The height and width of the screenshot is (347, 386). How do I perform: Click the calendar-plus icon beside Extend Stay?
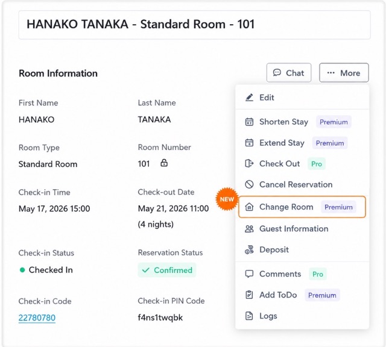pyautogui.click(x=249, y=143)
